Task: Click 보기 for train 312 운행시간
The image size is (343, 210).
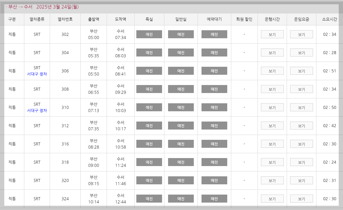Action: (272, 125)
